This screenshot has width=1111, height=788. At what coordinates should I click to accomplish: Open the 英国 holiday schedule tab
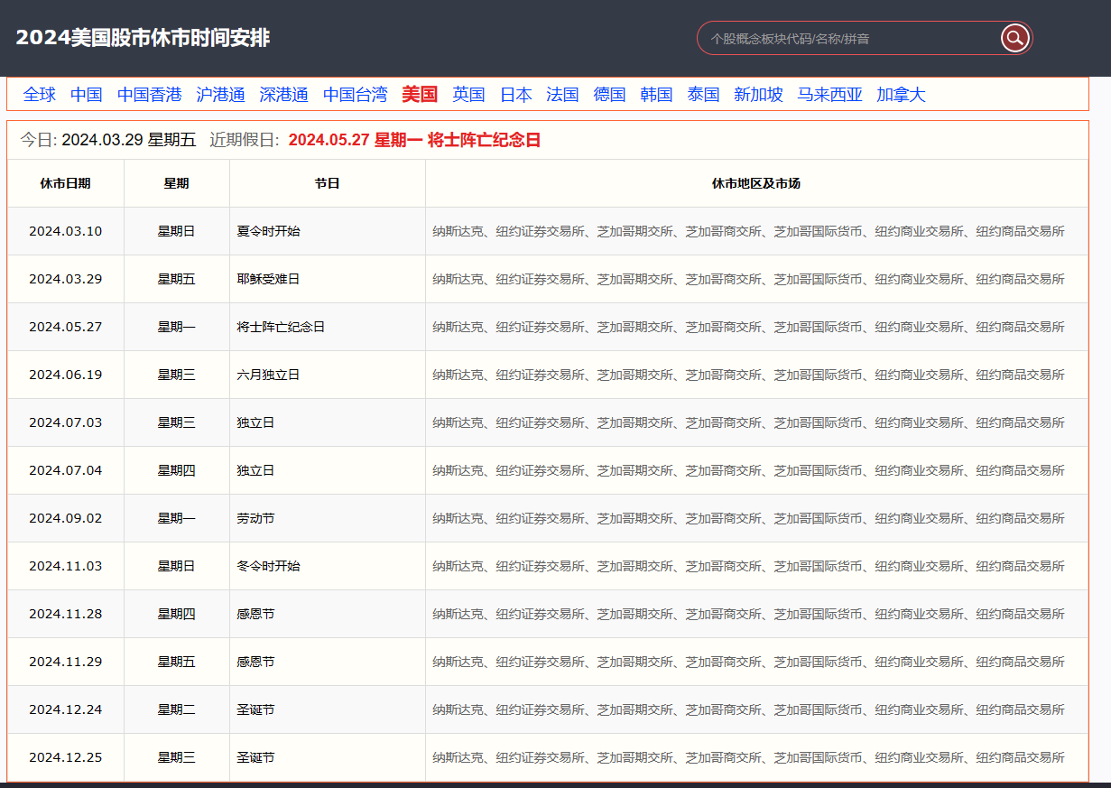coord(468,95)
